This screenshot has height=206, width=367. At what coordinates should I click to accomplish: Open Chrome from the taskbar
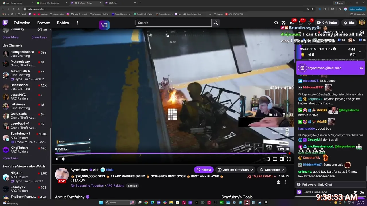[146, 203]
